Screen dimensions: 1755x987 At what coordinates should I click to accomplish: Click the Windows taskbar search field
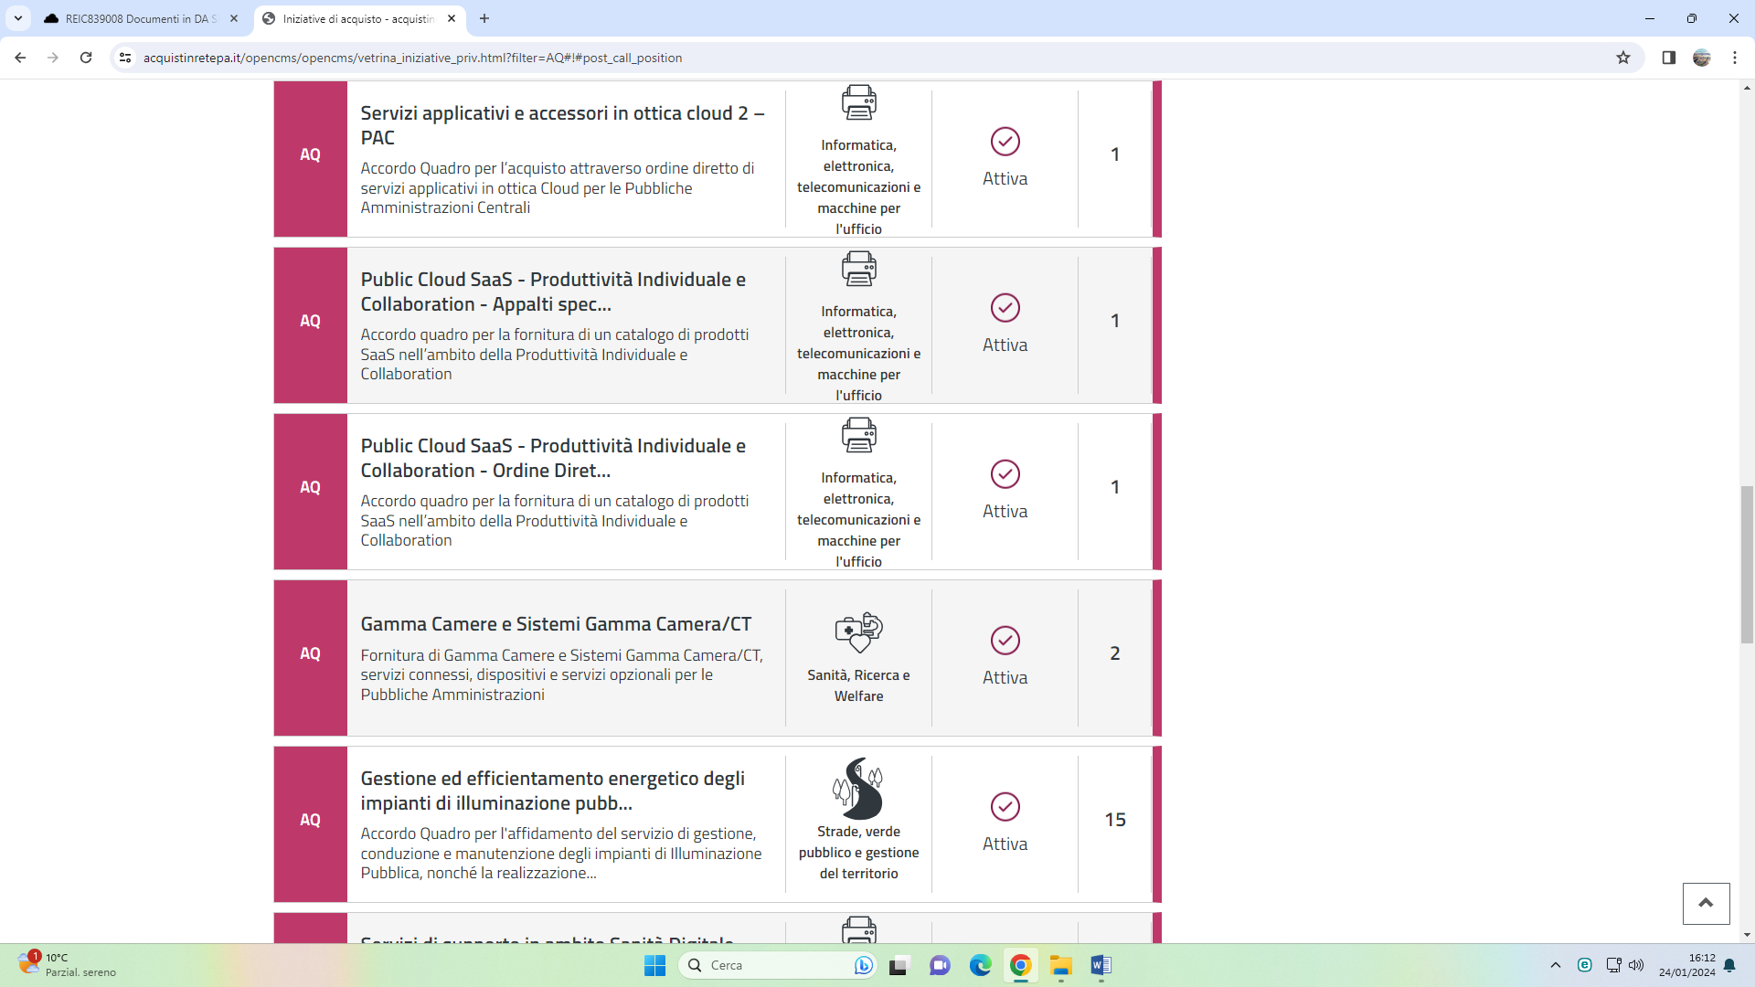click(777, 965)
